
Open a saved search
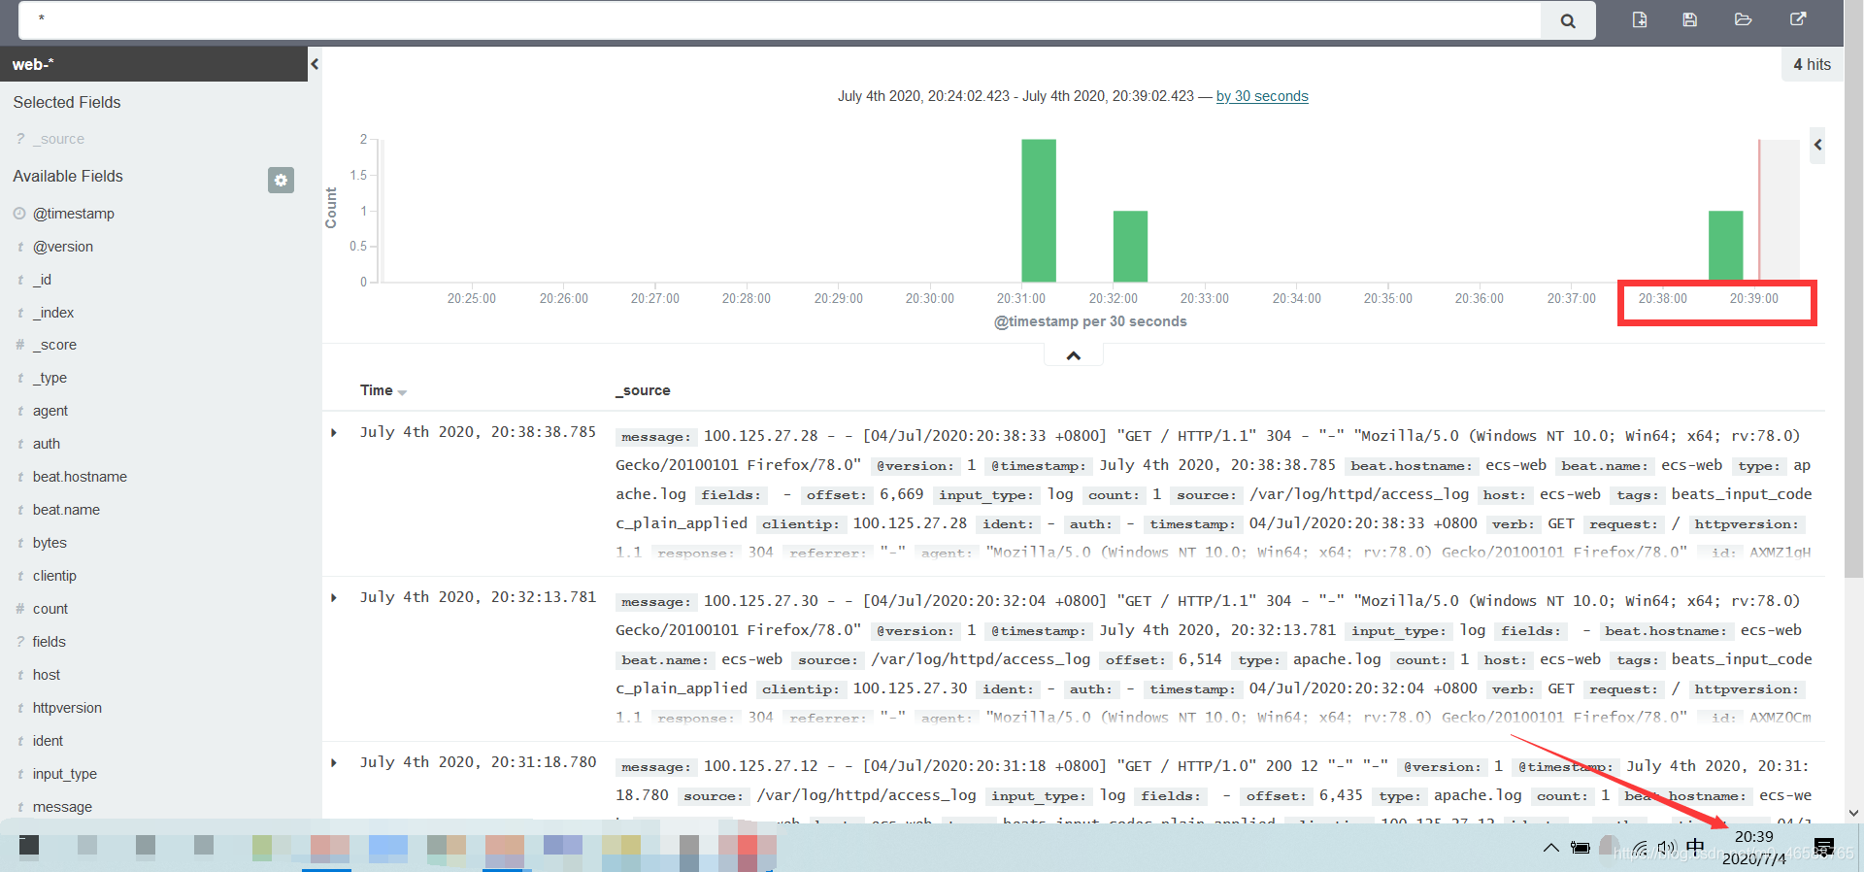click(1744, 19)
